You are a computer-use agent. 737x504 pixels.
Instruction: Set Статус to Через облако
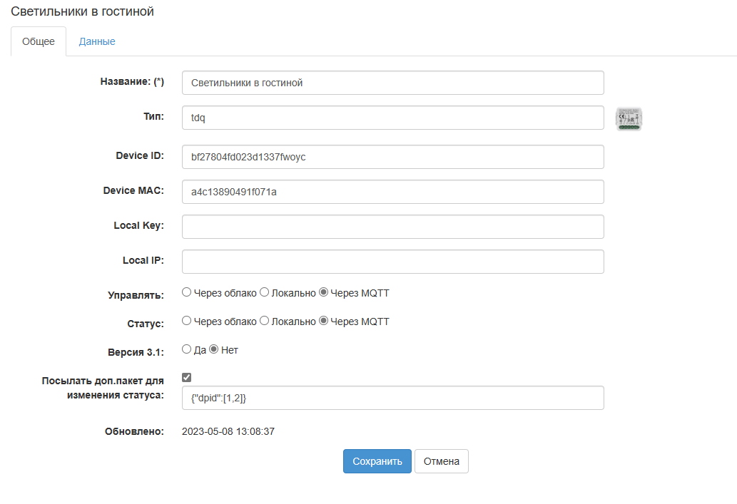187,322
